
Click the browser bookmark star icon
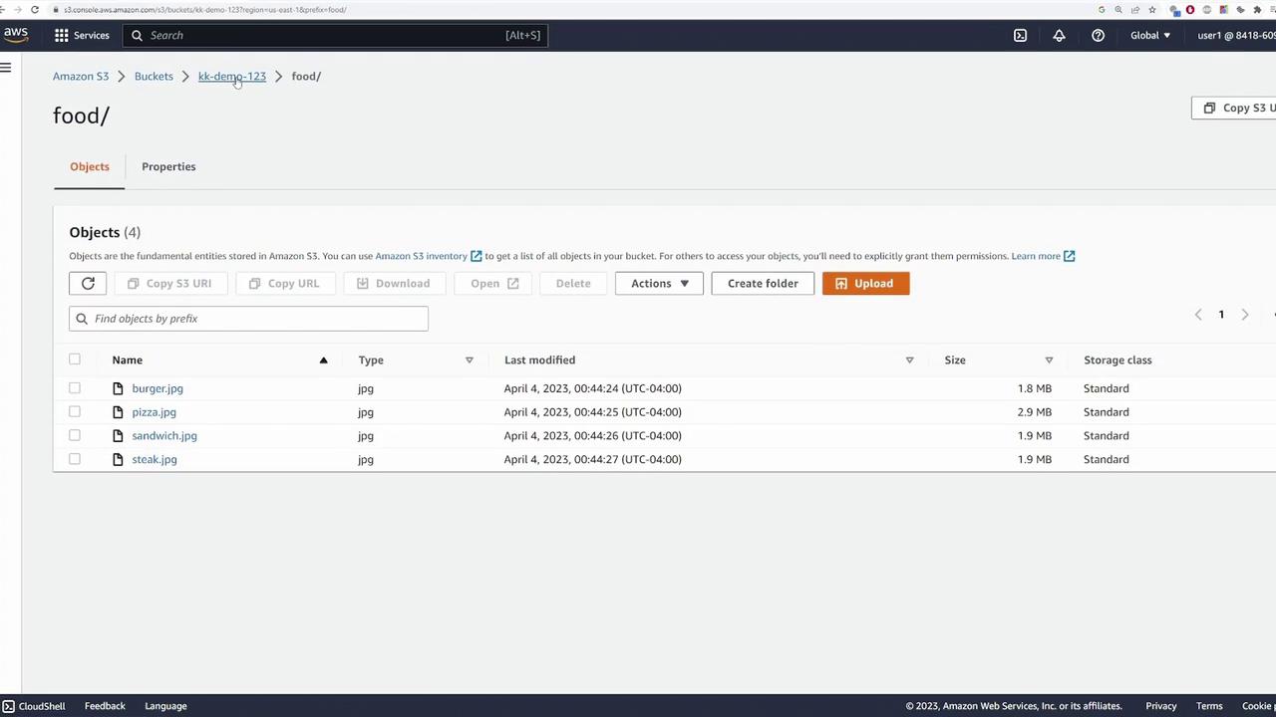[x=1152, y=9]
